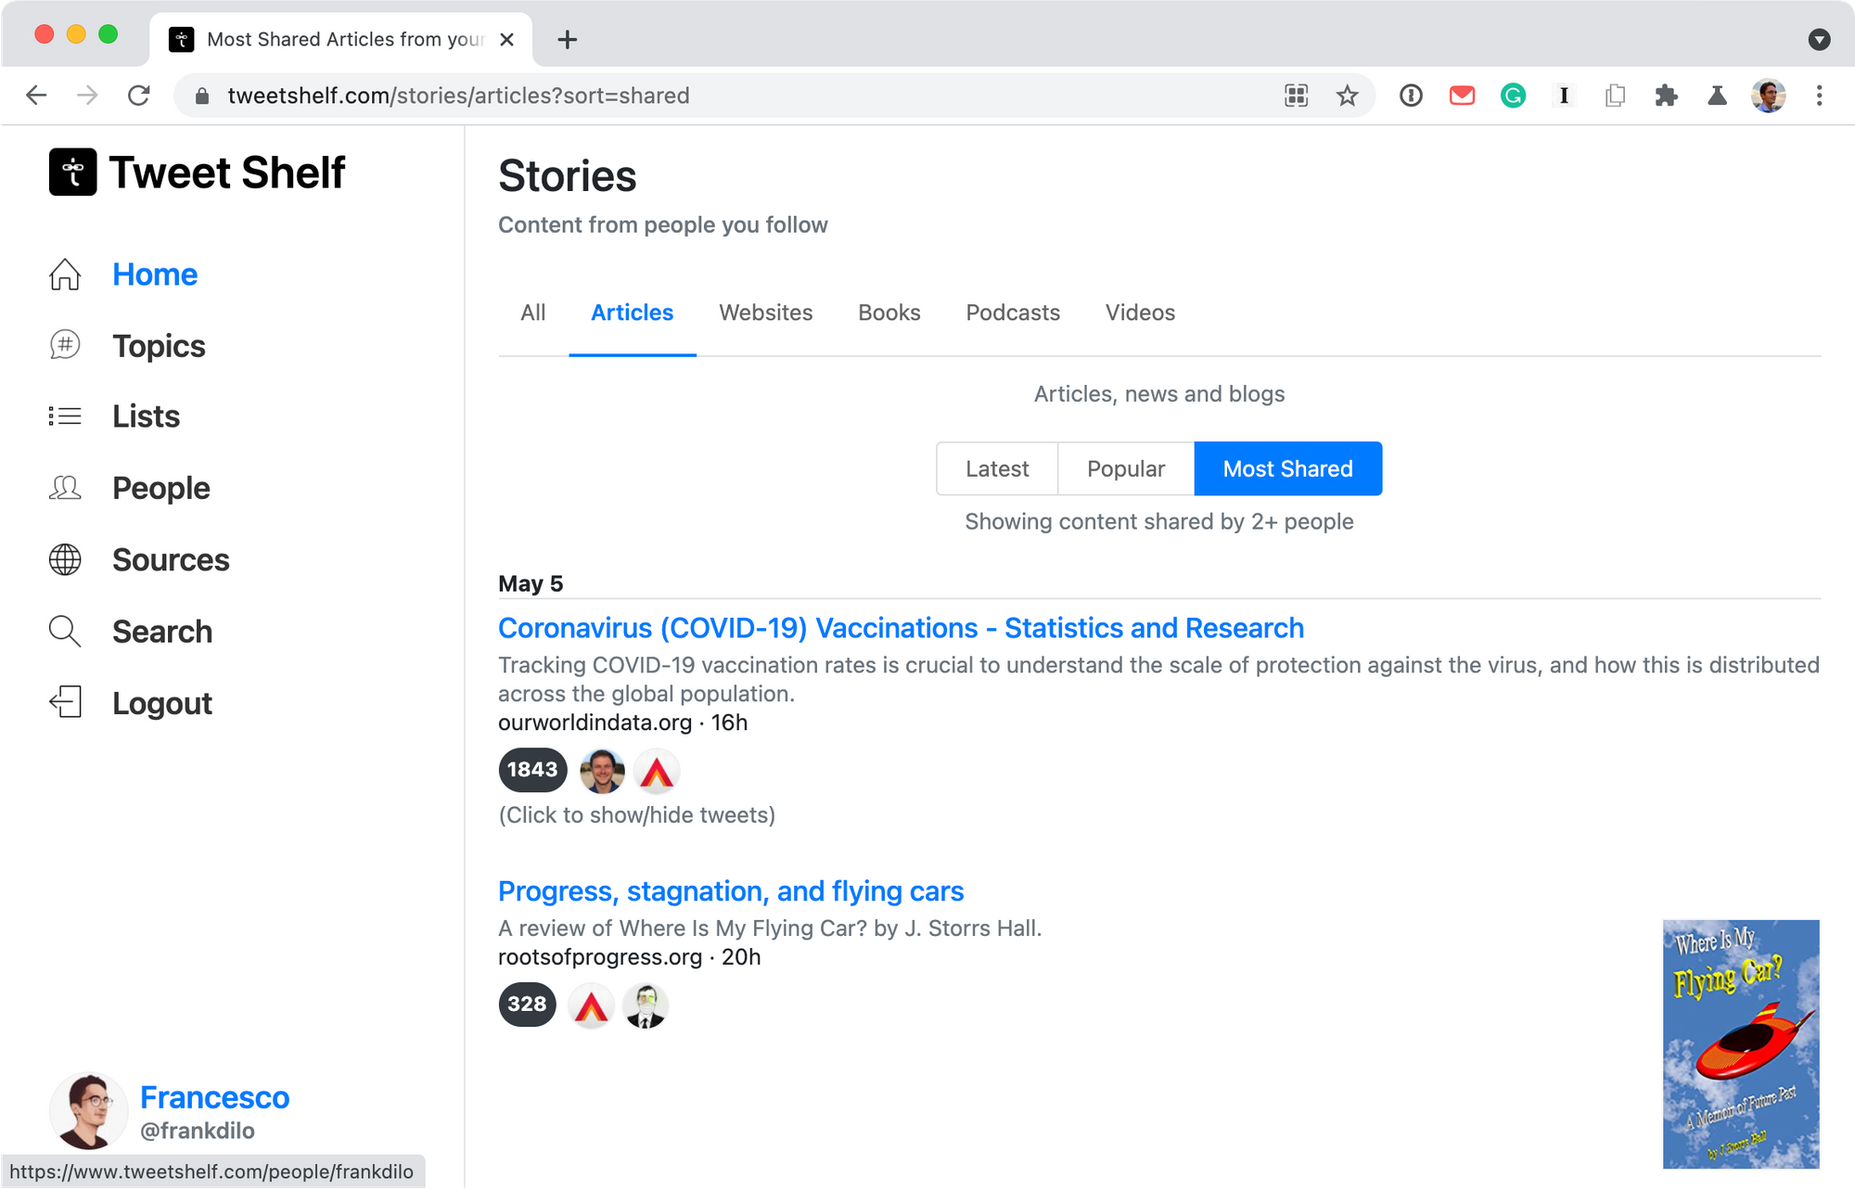Image resolution: width=1855 pixels, height=1190 pixels.
Task: Click the lock icon for site info
Action: pos(202,96)
